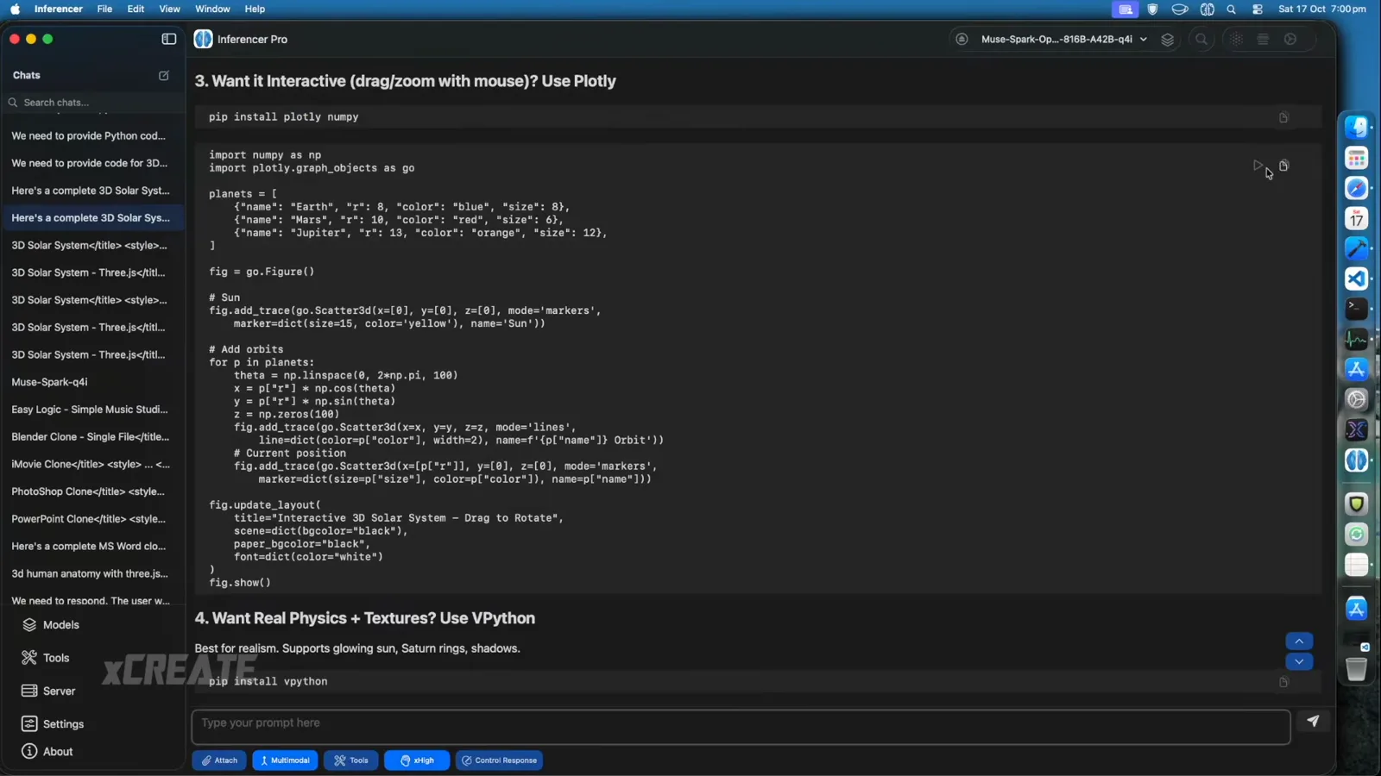
Task: Toggle the sidebar panel icon
Action: tap(169, 39)
